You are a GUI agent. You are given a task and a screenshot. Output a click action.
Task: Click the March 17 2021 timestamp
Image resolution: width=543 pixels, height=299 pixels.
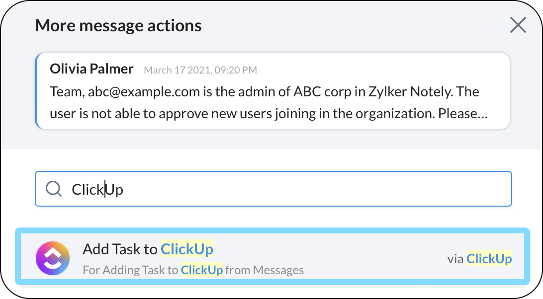pos(200,70)
